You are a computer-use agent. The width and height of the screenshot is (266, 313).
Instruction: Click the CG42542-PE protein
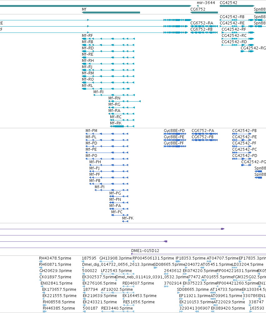point(242,140)
